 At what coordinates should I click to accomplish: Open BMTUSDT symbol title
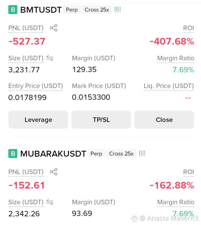(x=41, y=10)
